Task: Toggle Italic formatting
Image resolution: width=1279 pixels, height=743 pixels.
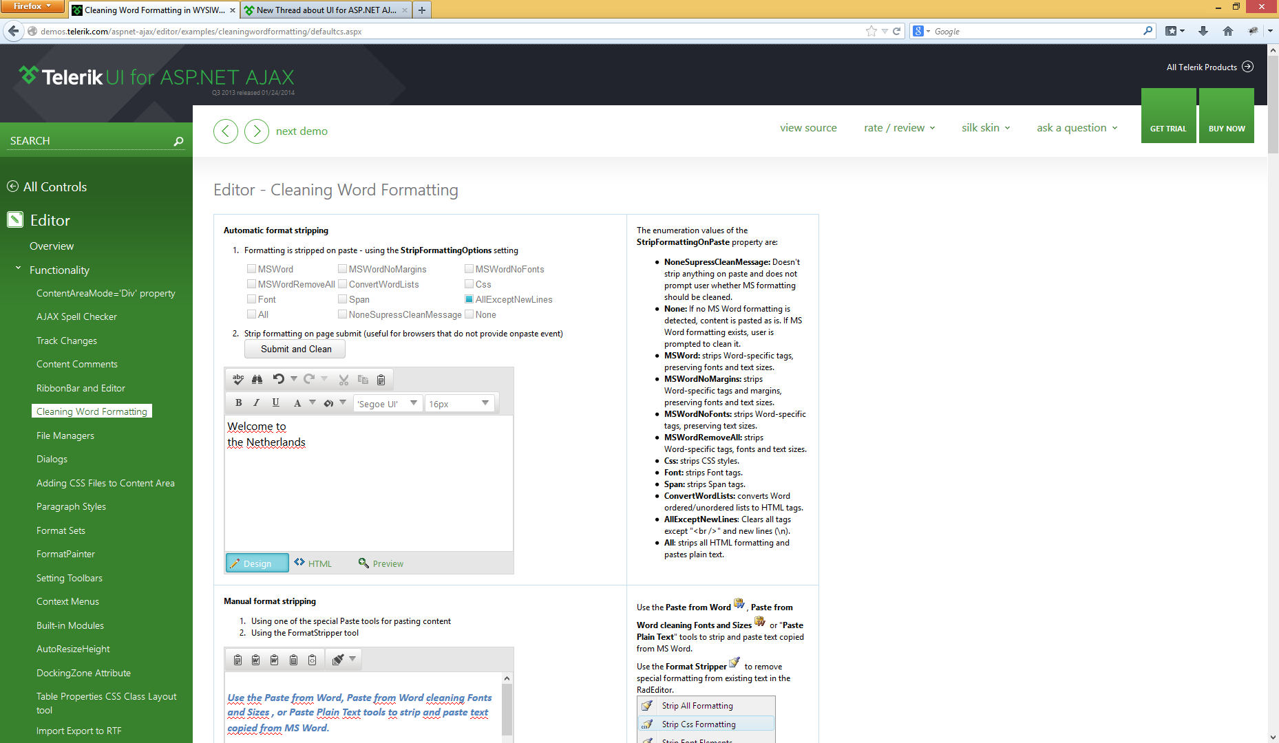Action: pyautogui.click(x=257, y=403)
